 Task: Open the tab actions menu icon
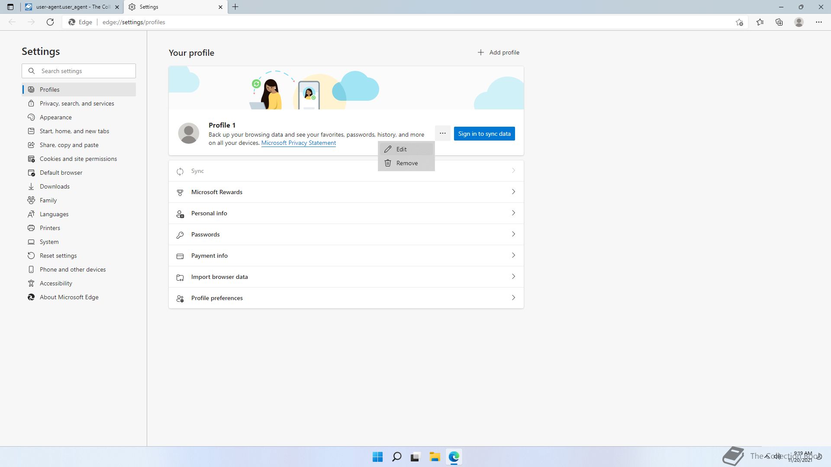click(x=10, y=7)
